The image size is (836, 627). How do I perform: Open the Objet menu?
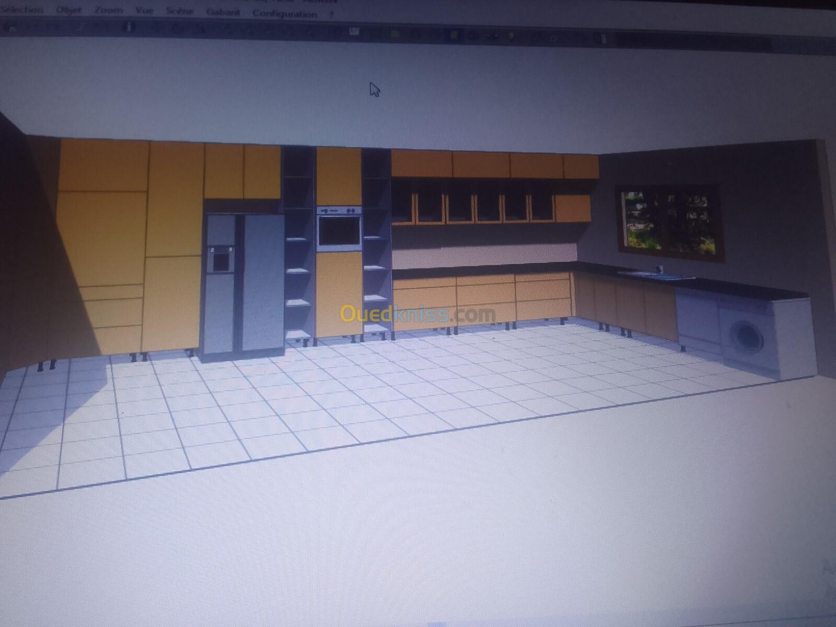coord(69,10)
